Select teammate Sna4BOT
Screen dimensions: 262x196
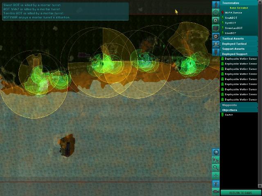[x=231, y=18]
